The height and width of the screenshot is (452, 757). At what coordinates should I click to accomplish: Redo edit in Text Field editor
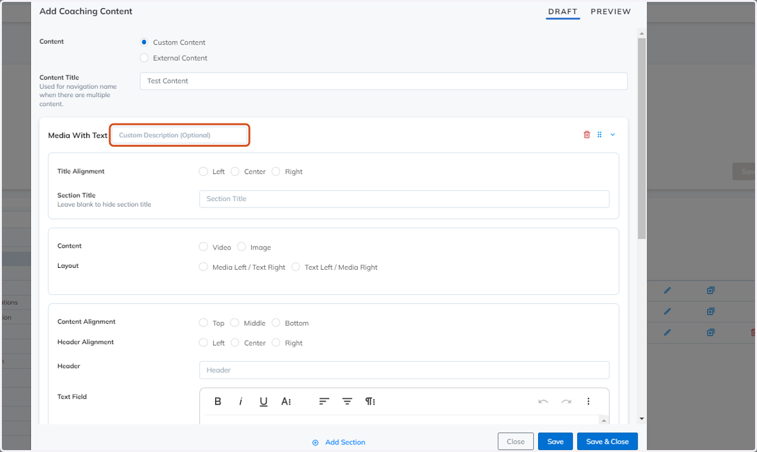(566, 402)
